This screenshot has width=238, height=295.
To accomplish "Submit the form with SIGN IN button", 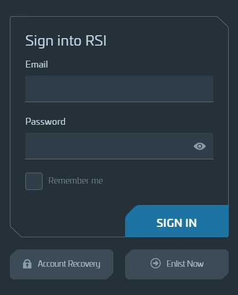I will point(177,221).
